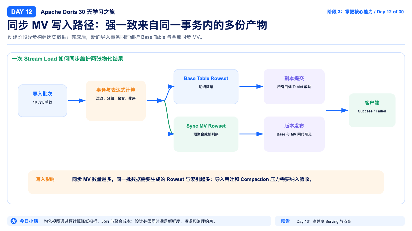This screenshot has height=231, width=412.
Task: Select the 导入批次 box
Action: pos(42,101)
